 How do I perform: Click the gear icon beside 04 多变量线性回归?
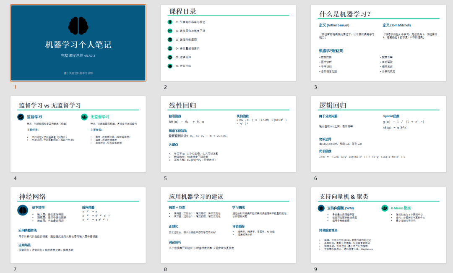point(169,48)
